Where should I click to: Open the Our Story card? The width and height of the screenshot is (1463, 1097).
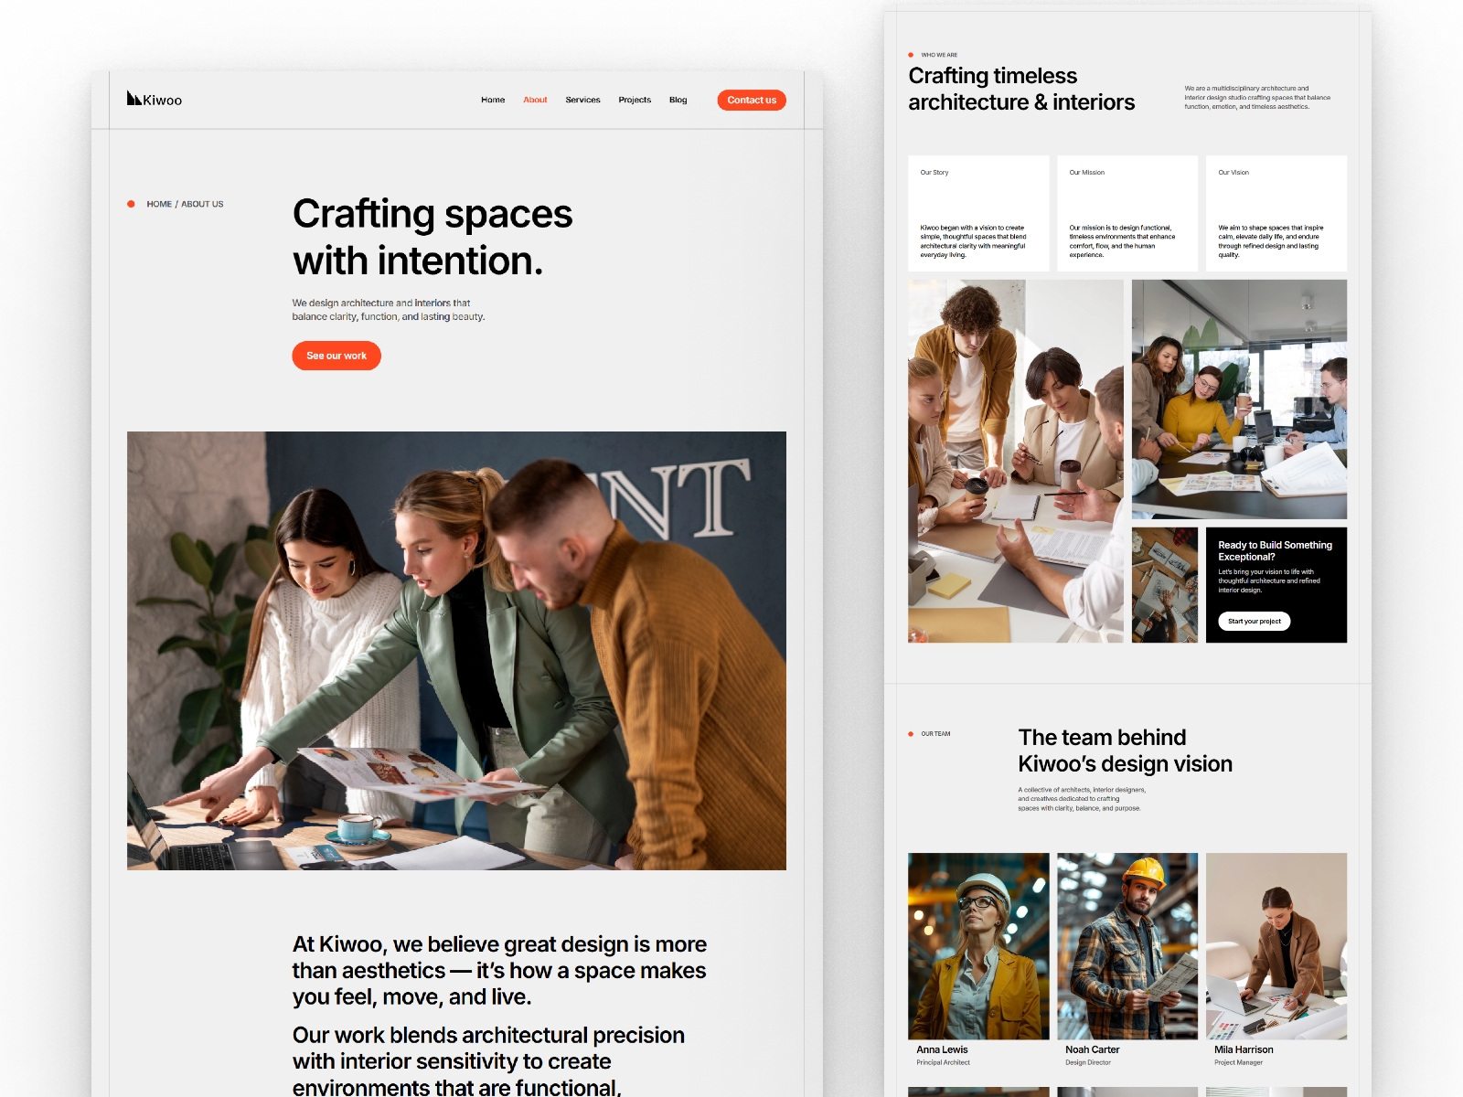coord(978,213)
